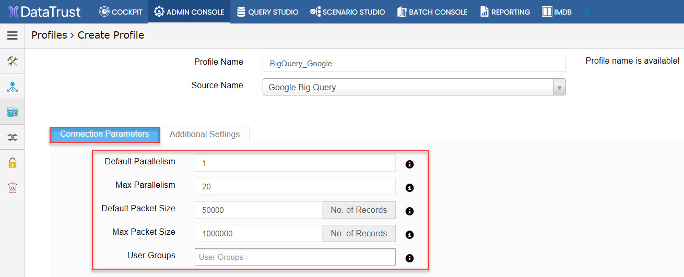The image size is (684, 277).
Task: Open the tools wrench sidebar icon
Action: coord(13,62)
